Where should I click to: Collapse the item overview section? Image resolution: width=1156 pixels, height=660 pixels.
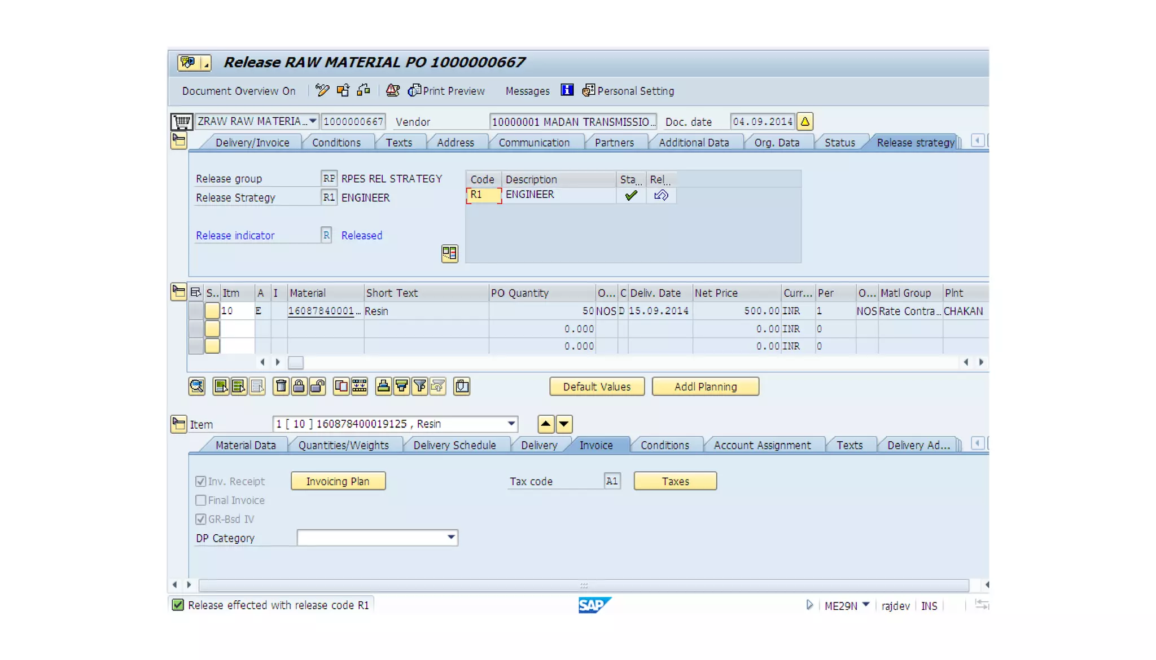178,292
